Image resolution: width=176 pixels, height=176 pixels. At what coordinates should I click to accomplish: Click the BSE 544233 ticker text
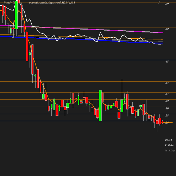[x=67, y=2]
